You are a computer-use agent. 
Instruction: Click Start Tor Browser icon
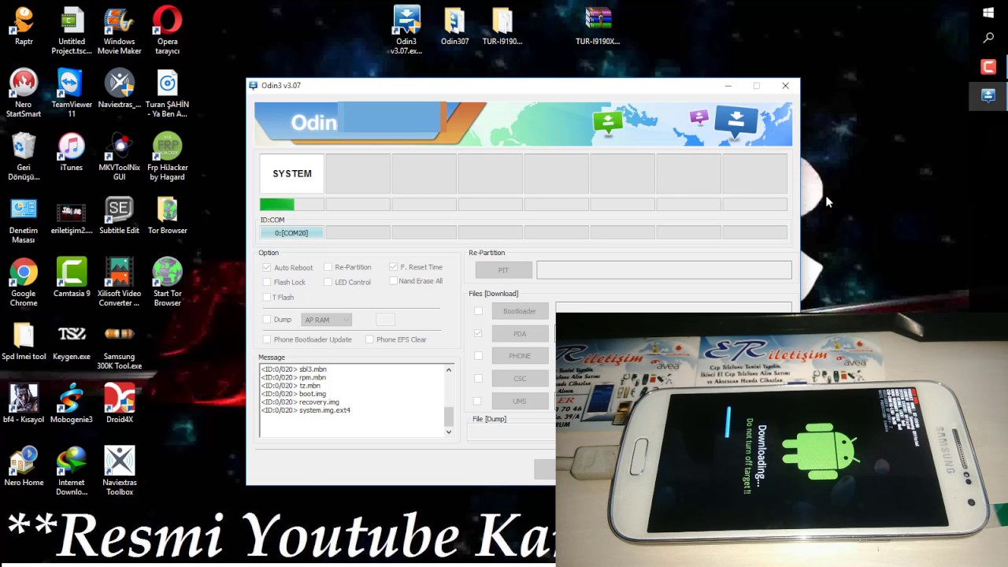pyautogui.click(x=167, y=283)
